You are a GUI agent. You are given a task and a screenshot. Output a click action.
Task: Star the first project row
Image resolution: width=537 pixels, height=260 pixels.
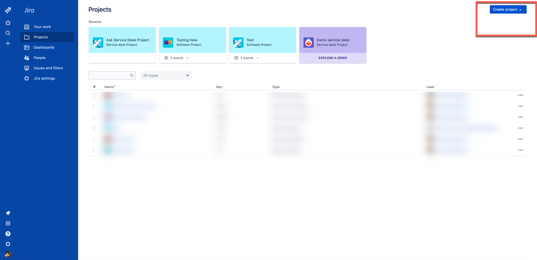(x=94, y=96)
